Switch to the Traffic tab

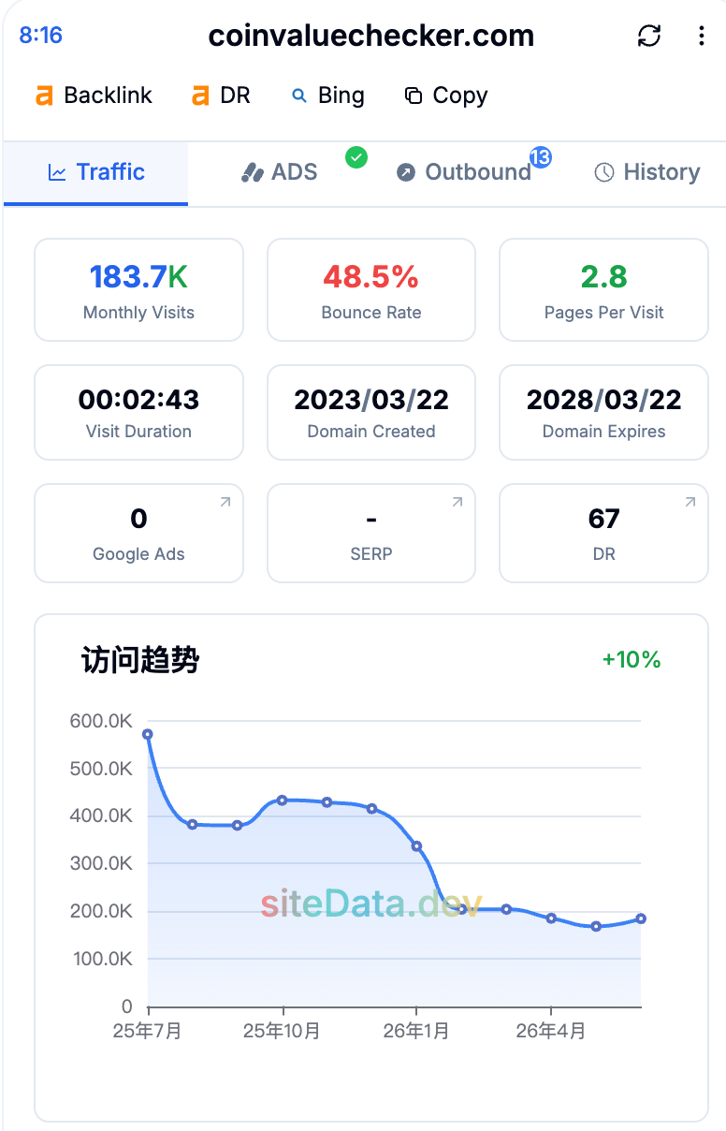click(x=96, y=172)
